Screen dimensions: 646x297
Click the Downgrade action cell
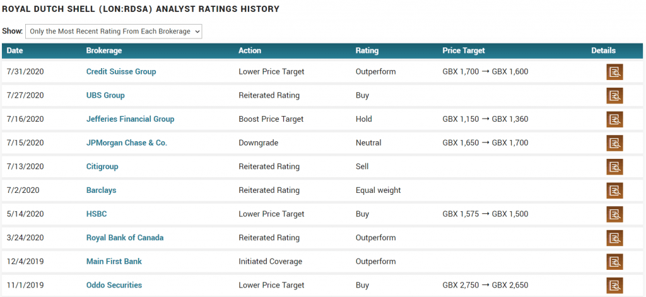pyautogui.click(x=258, y=143)
